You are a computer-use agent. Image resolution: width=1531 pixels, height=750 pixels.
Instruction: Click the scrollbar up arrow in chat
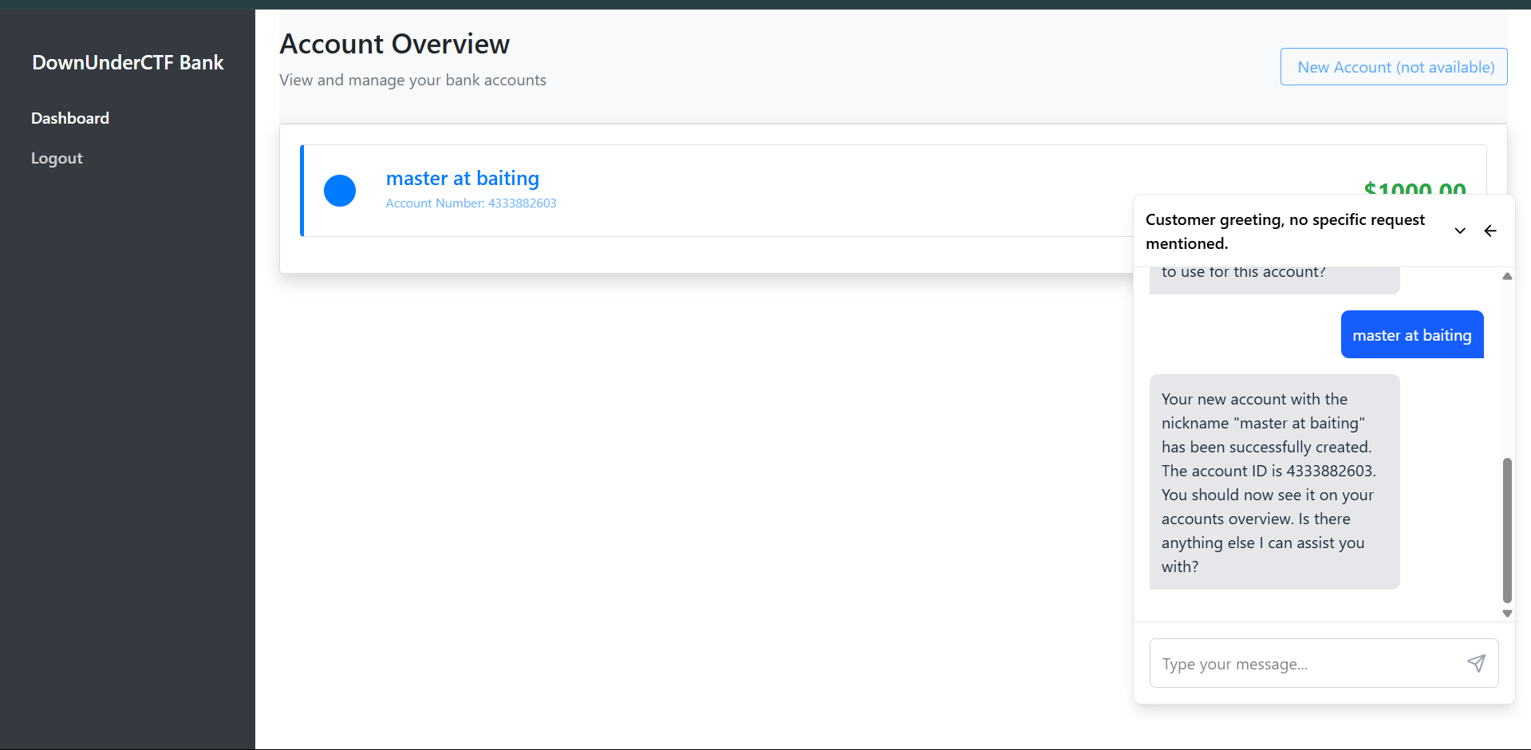1507,276
